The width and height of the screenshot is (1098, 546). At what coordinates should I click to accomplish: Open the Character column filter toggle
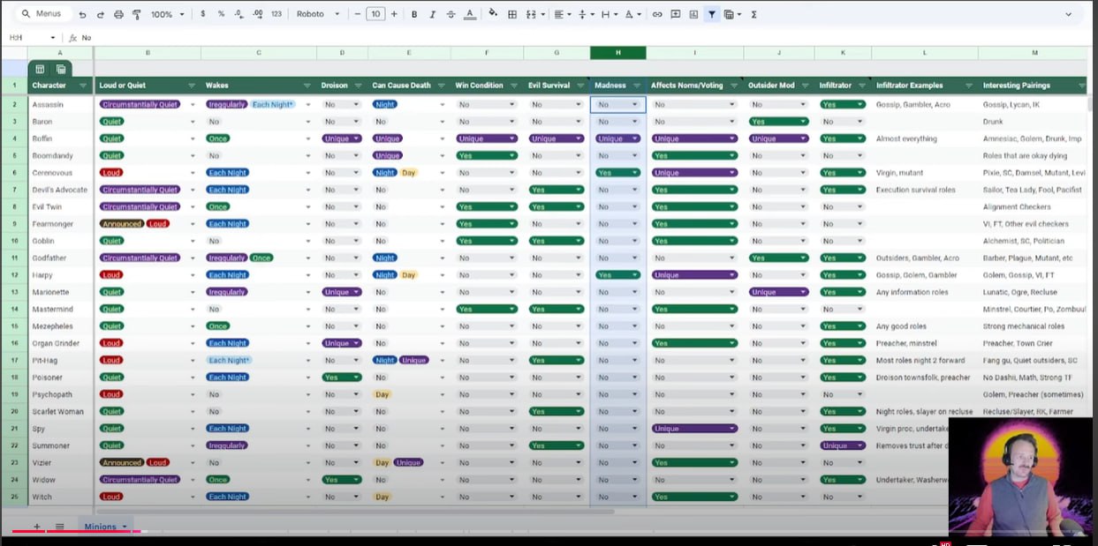click(x=83, y=86)
